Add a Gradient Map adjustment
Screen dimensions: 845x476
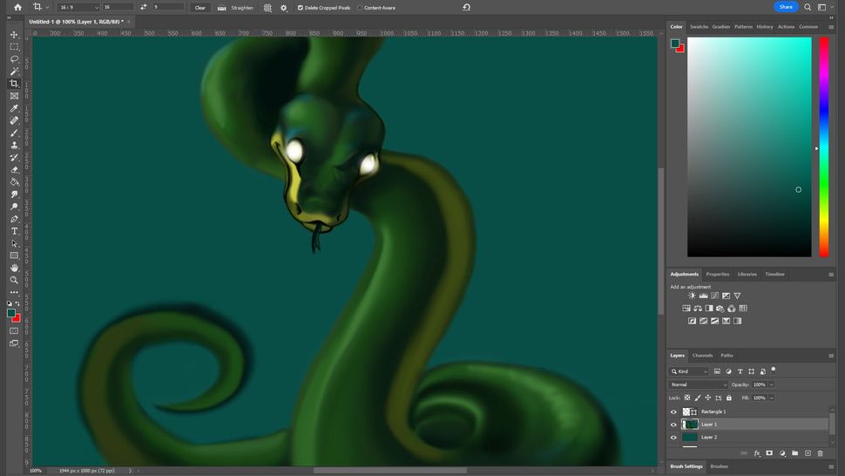(x=737, y=321)
